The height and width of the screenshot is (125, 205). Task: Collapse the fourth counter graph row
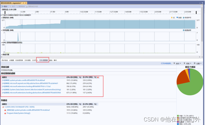2,55
